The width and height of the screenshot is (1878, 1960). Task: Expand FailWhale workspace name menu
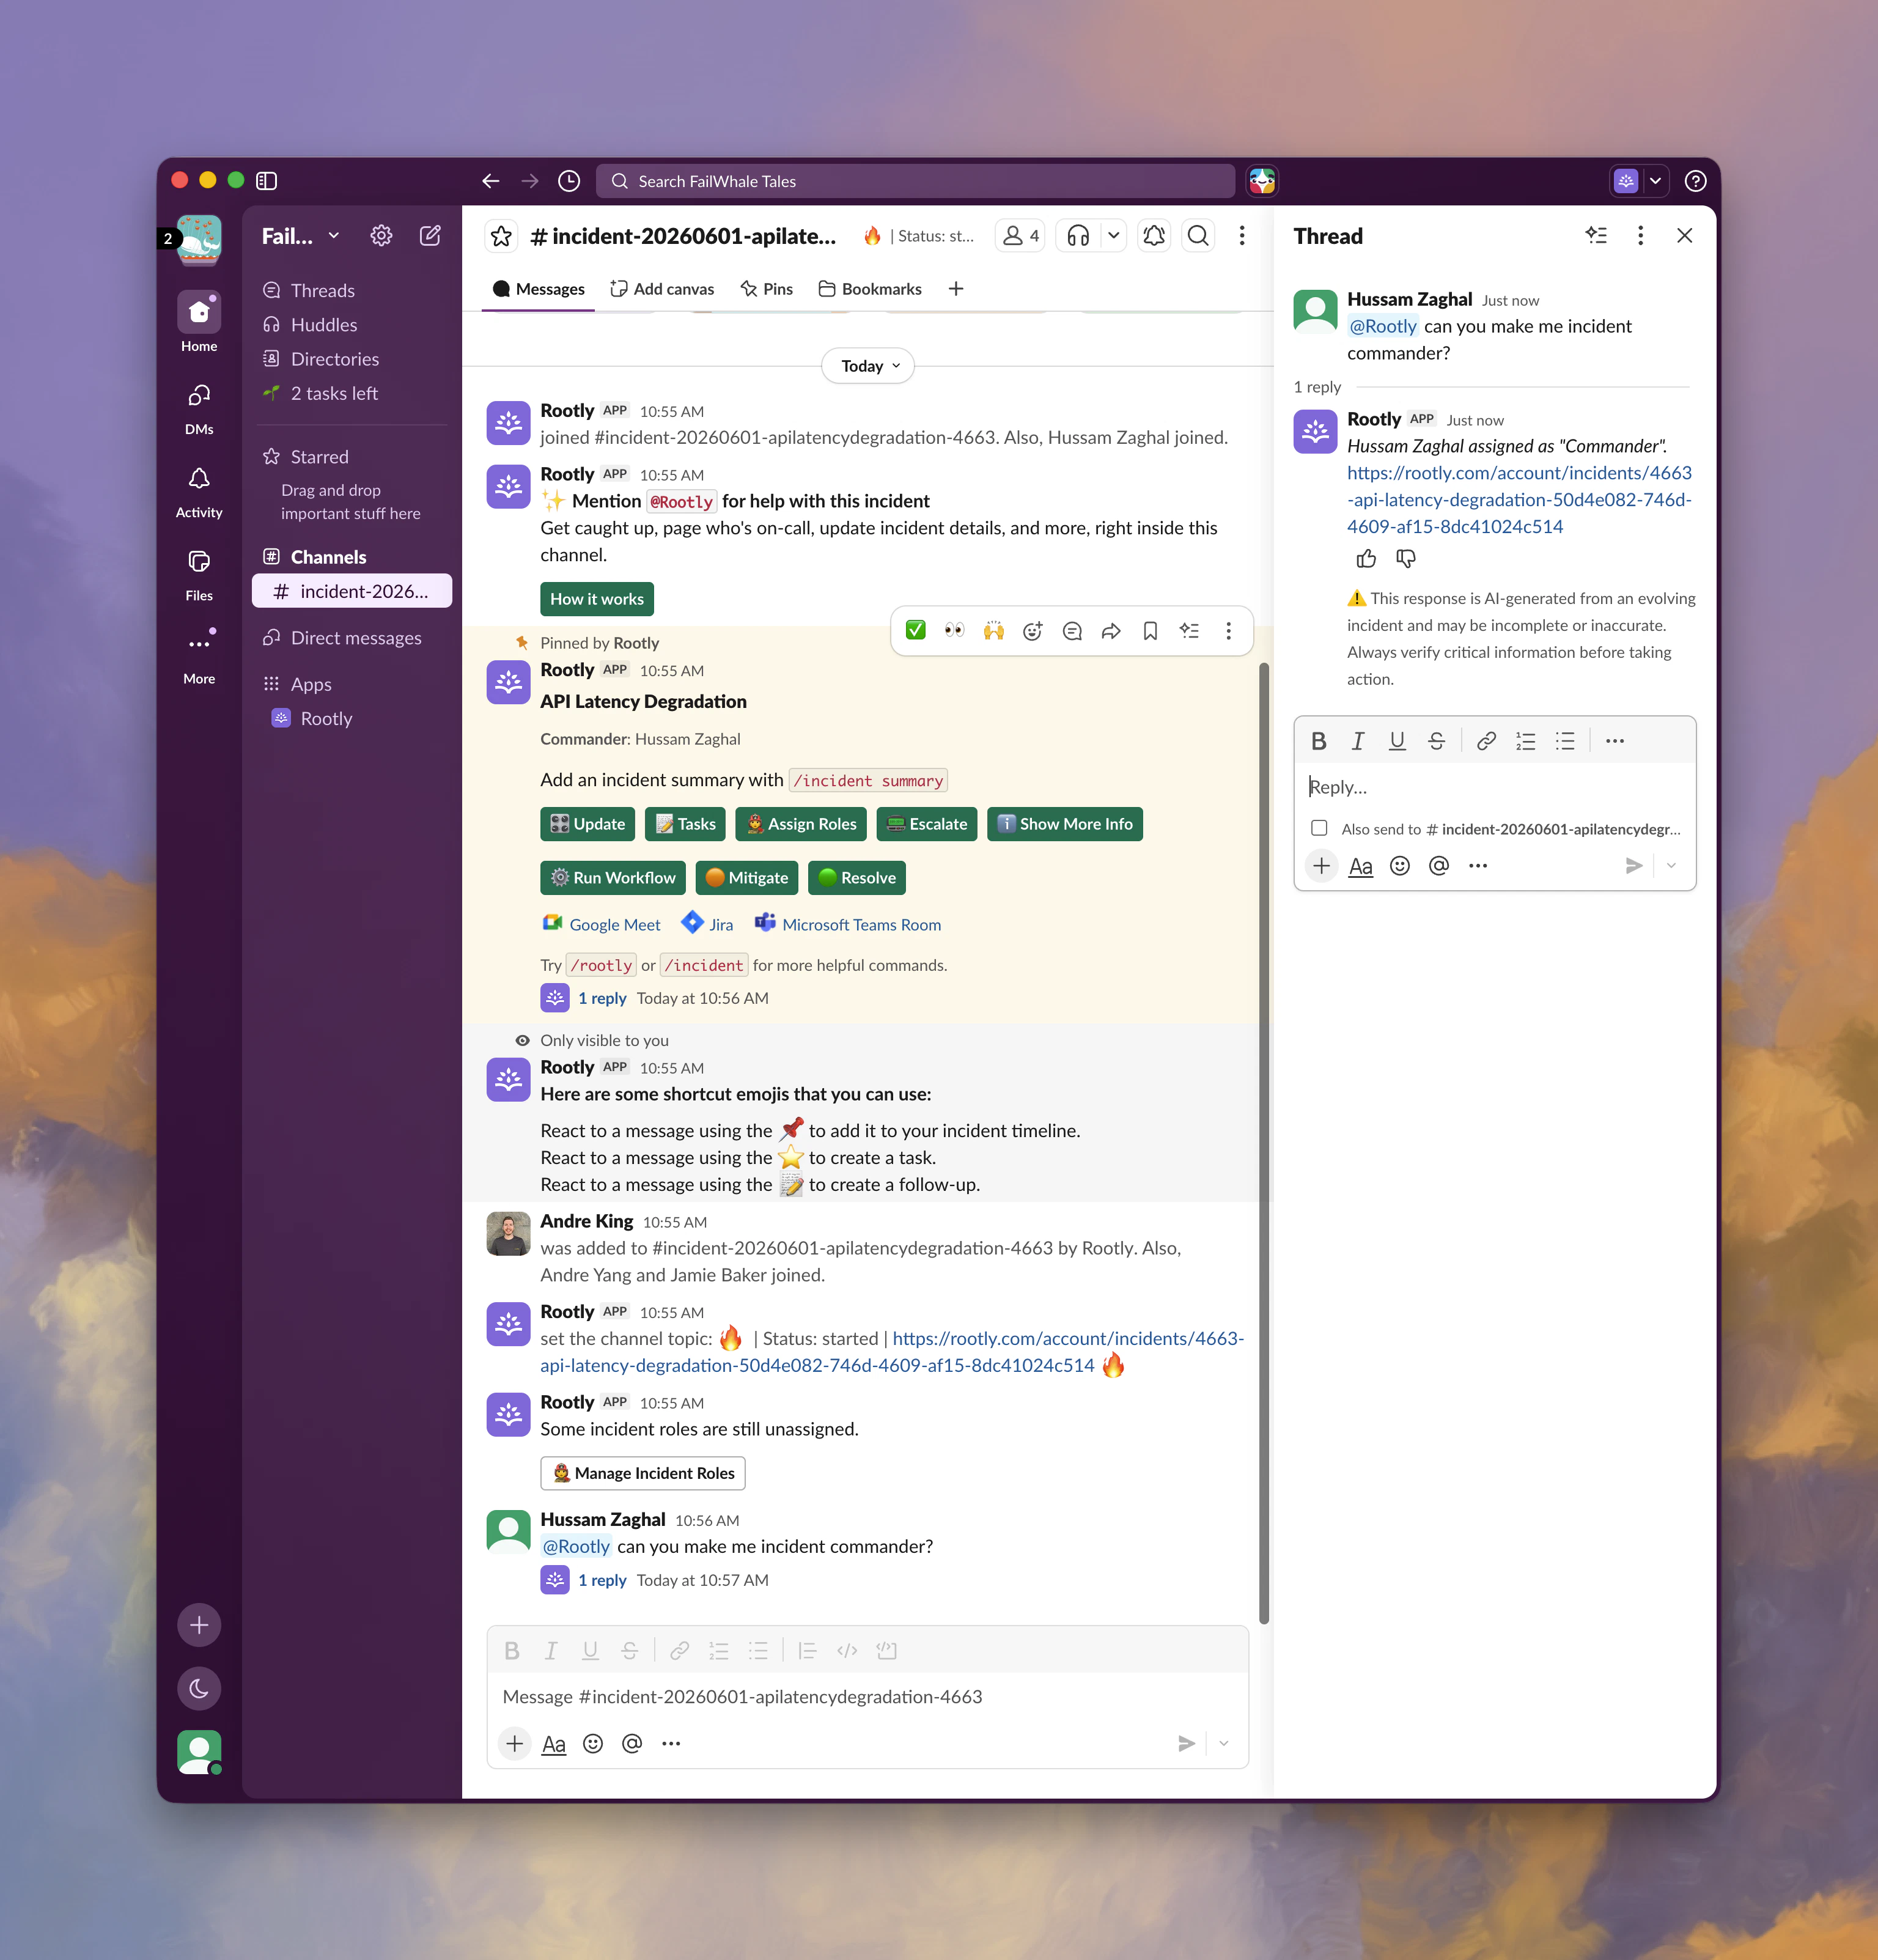pyautogui.click(x=301, y=236)
